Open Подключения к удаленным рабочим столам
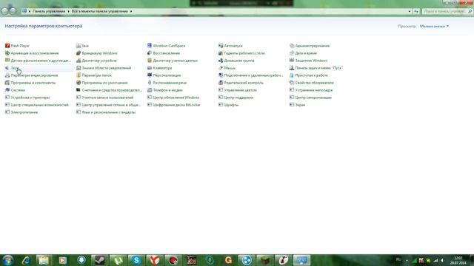This screenshot has height=266, width=474. coord(250,75)
